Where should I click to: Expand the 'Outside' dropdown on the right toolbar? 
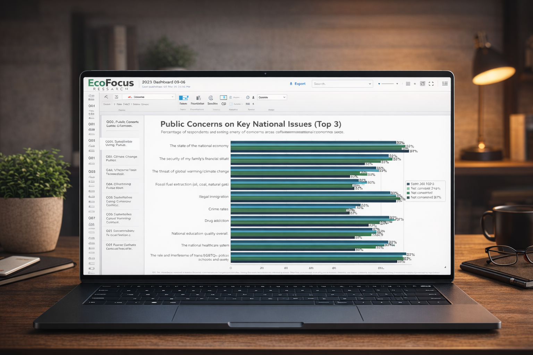272,97
